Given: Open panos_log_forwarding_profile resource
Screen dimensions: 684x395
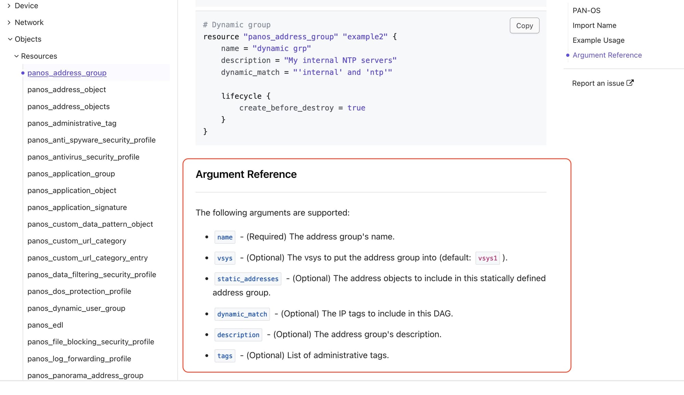Looking at the screenshot, I should (x=79, y=359).
